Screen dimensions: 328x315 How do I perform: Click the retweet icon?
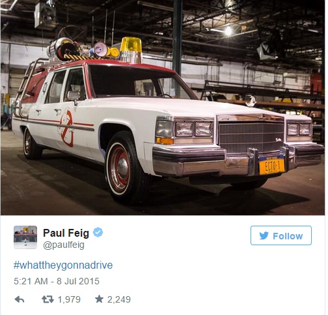pyautogui.click(x=48, y=299)
